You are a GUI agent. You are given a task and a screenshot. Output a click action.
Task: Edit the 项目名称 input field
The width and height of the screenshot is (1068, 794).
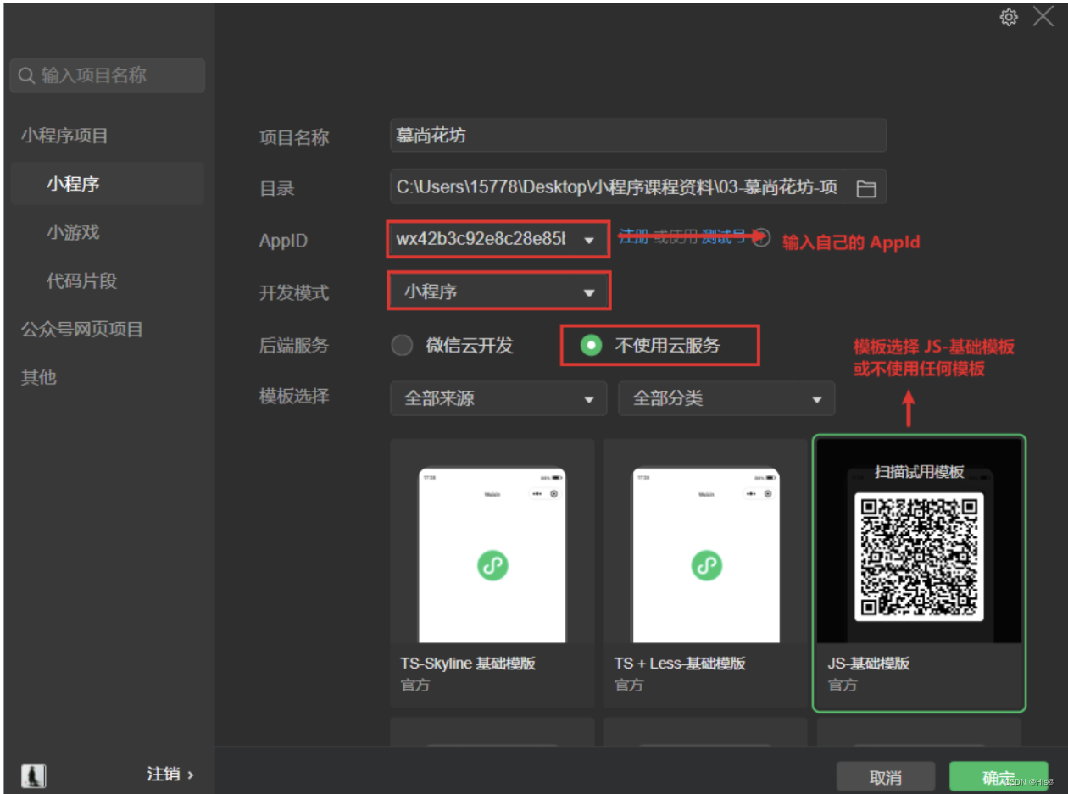(638, 136)
